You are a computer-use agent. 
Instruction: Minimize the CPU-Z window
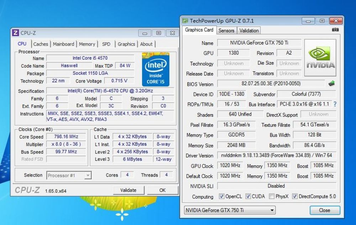point(145,33)
